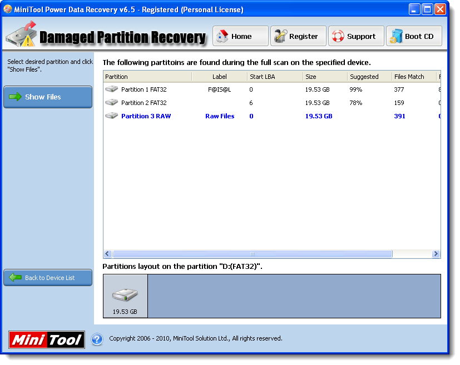
Task: Click the F@IS@L label cell
Action: [x=220, y=89]
